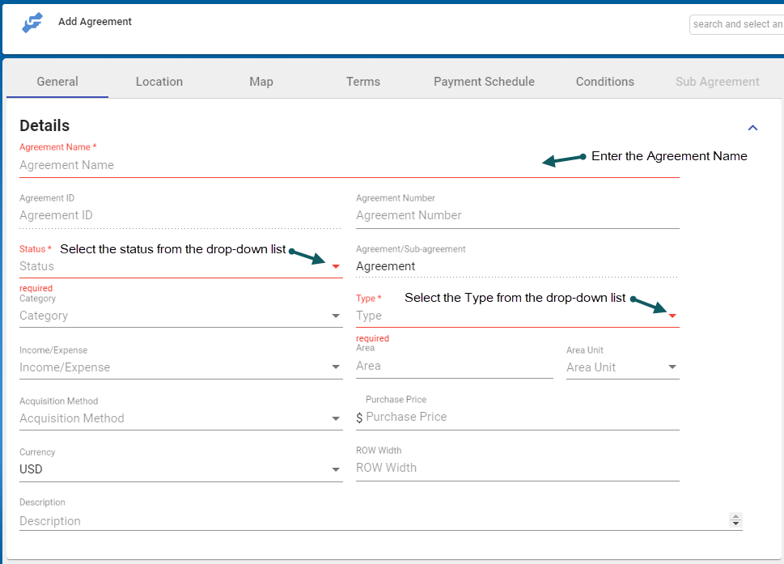Collapse the Details section chevron
The image size is (784, 564).
coord(752,128)
